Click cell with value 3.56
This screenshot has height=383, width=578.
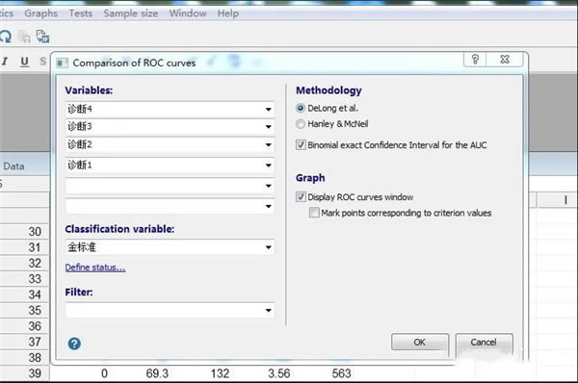tap(279, 373)
